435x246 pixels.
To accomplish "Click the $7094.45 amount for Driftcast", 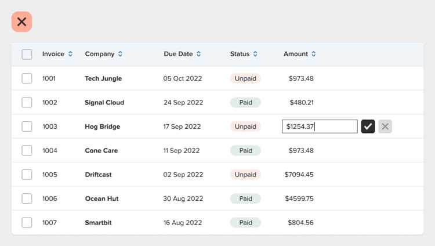I will (x=299, y=175).
